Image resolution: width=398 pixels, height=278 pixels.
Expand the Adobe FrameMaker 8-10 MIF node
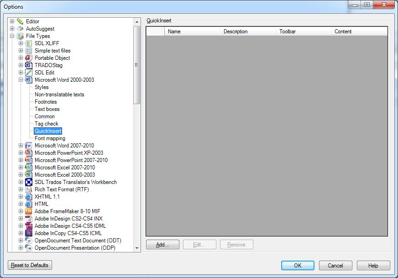tap(21, 211)
